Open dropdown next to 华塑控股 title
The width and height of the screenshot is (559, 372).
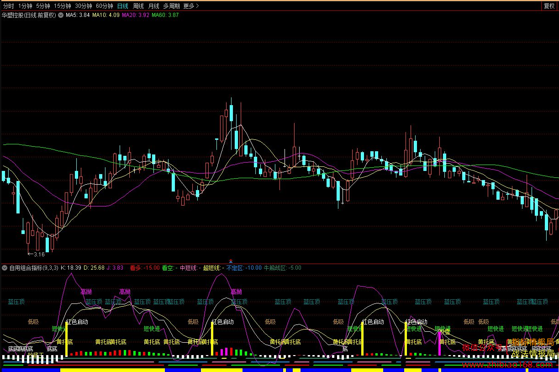coord(60,15)
